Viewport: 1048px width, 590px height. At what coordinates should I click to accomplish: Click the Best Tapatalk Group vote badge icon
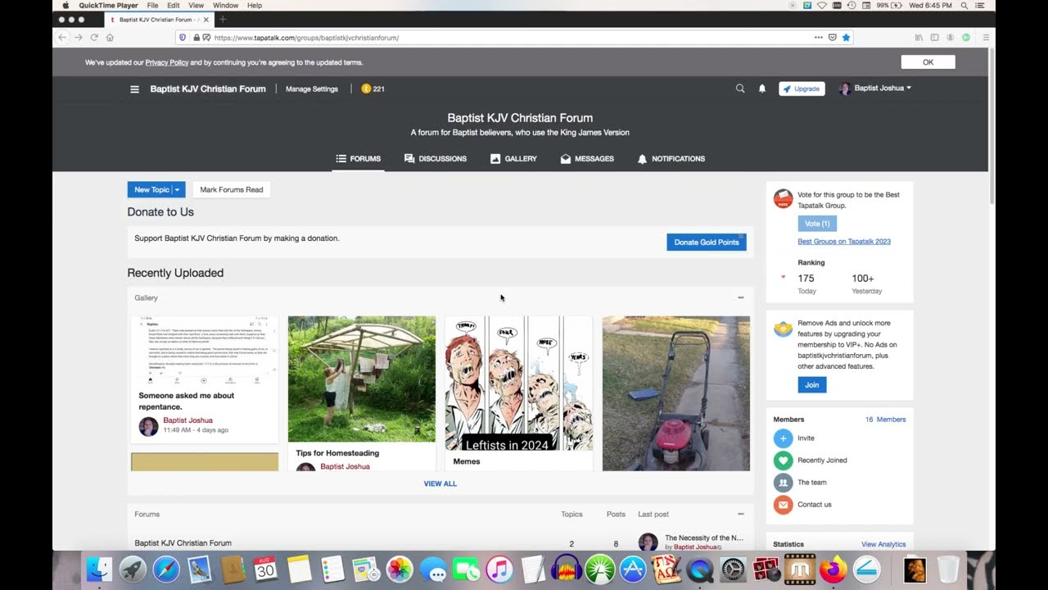point(784,199)
